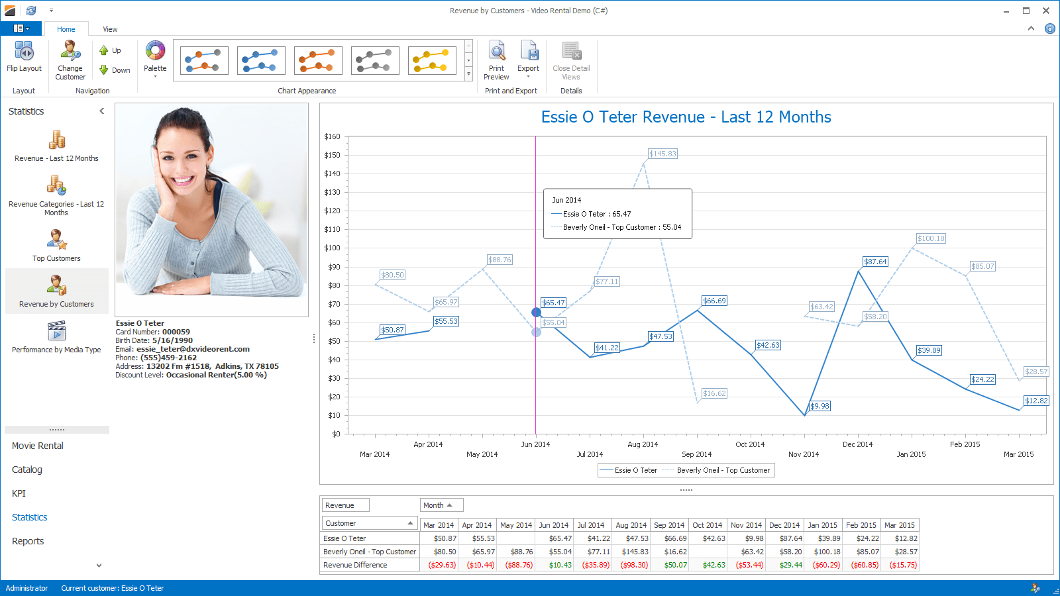Click the chart title text

click(686, 117)
